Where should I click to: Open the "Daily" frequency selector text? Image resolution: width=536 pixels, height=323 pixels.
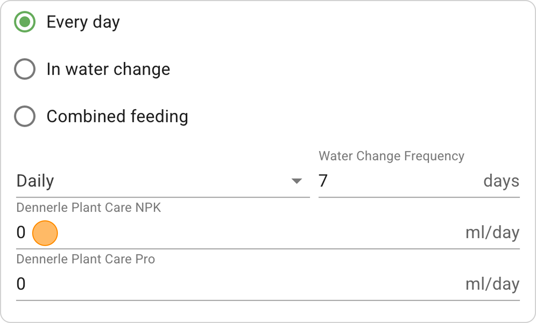pyautogui.click(x=35, y=181)
